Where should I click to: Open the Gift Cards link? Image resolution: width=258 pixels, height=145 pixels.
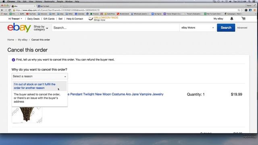click(49, 19)
